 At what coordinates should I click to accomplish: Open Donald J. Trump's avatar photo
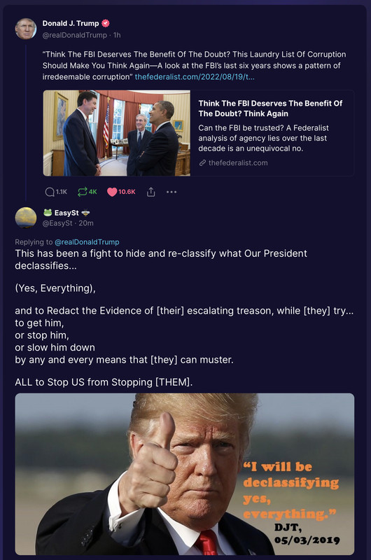(x=26, y=29)
